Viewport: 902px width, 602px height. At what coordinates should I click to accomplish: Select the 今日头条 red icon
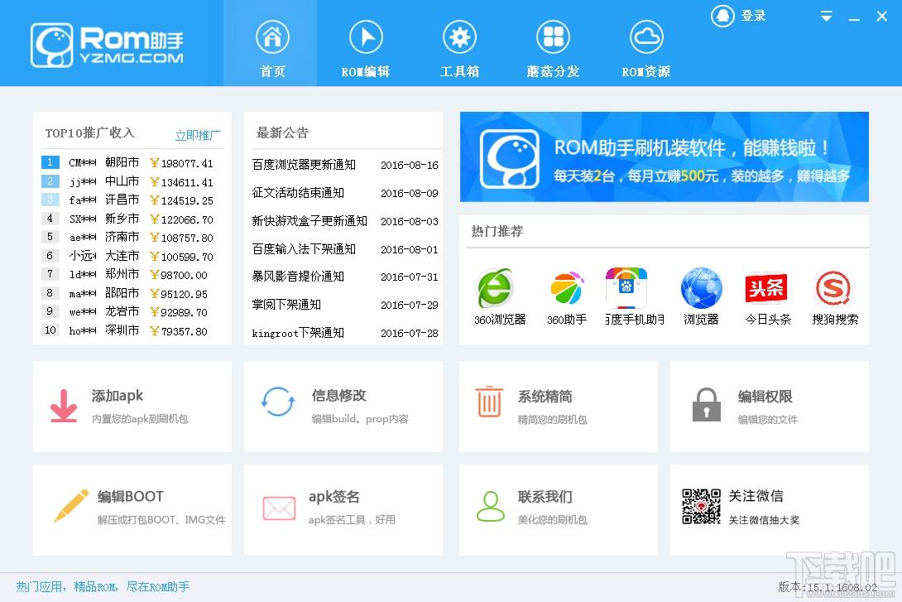[x=766, y=290]
